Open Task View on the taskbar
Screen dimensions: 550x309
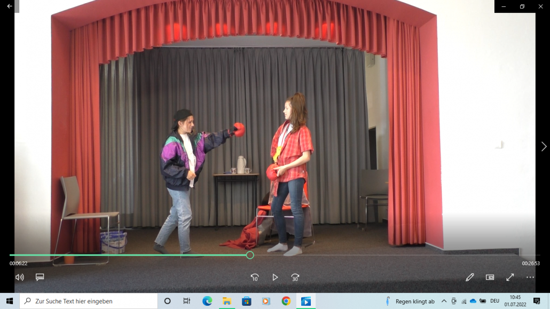(x=186, y=301)
